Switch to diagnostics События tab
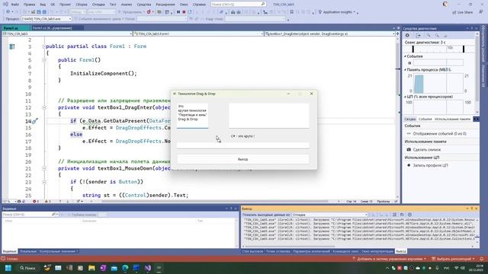Image resolution: width=488 pixels, height=274 pixels. 425,119
